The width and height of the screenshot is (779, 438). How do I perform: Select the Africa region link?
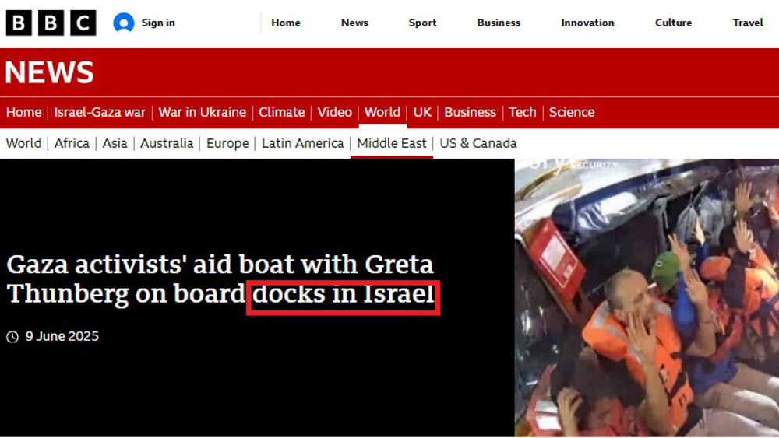click(72, 143)
